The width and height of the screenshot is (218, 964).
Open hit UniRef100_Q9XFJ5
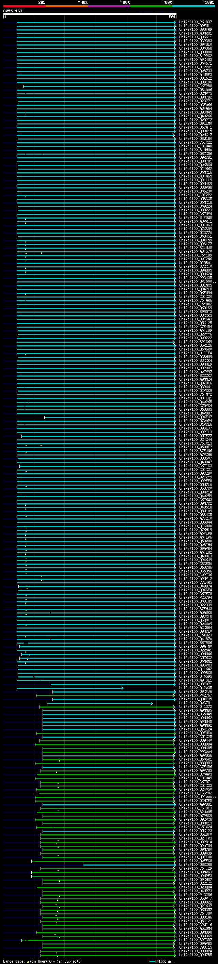[196, 699]
